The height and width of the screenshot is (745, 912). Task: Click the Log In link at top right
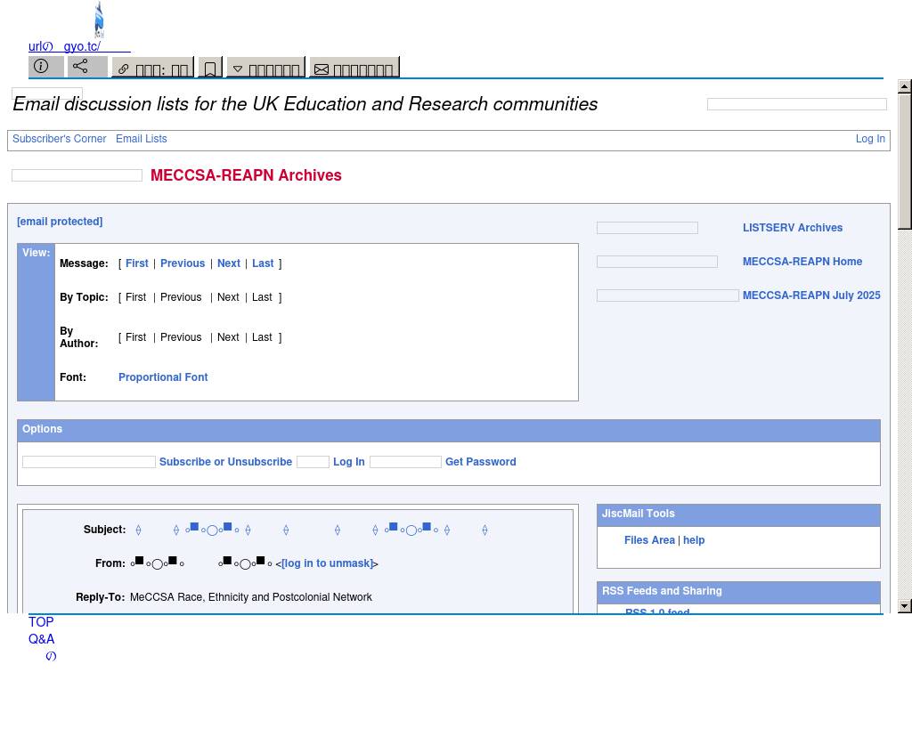[x=869, y=139]
